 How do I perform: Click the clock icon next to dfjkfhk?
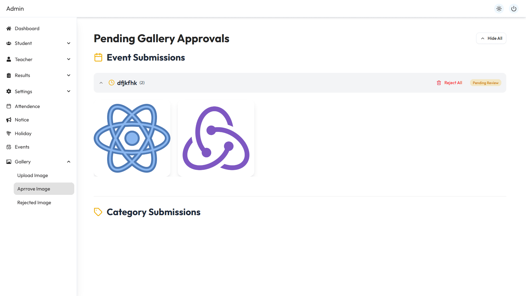click(112, 83)
